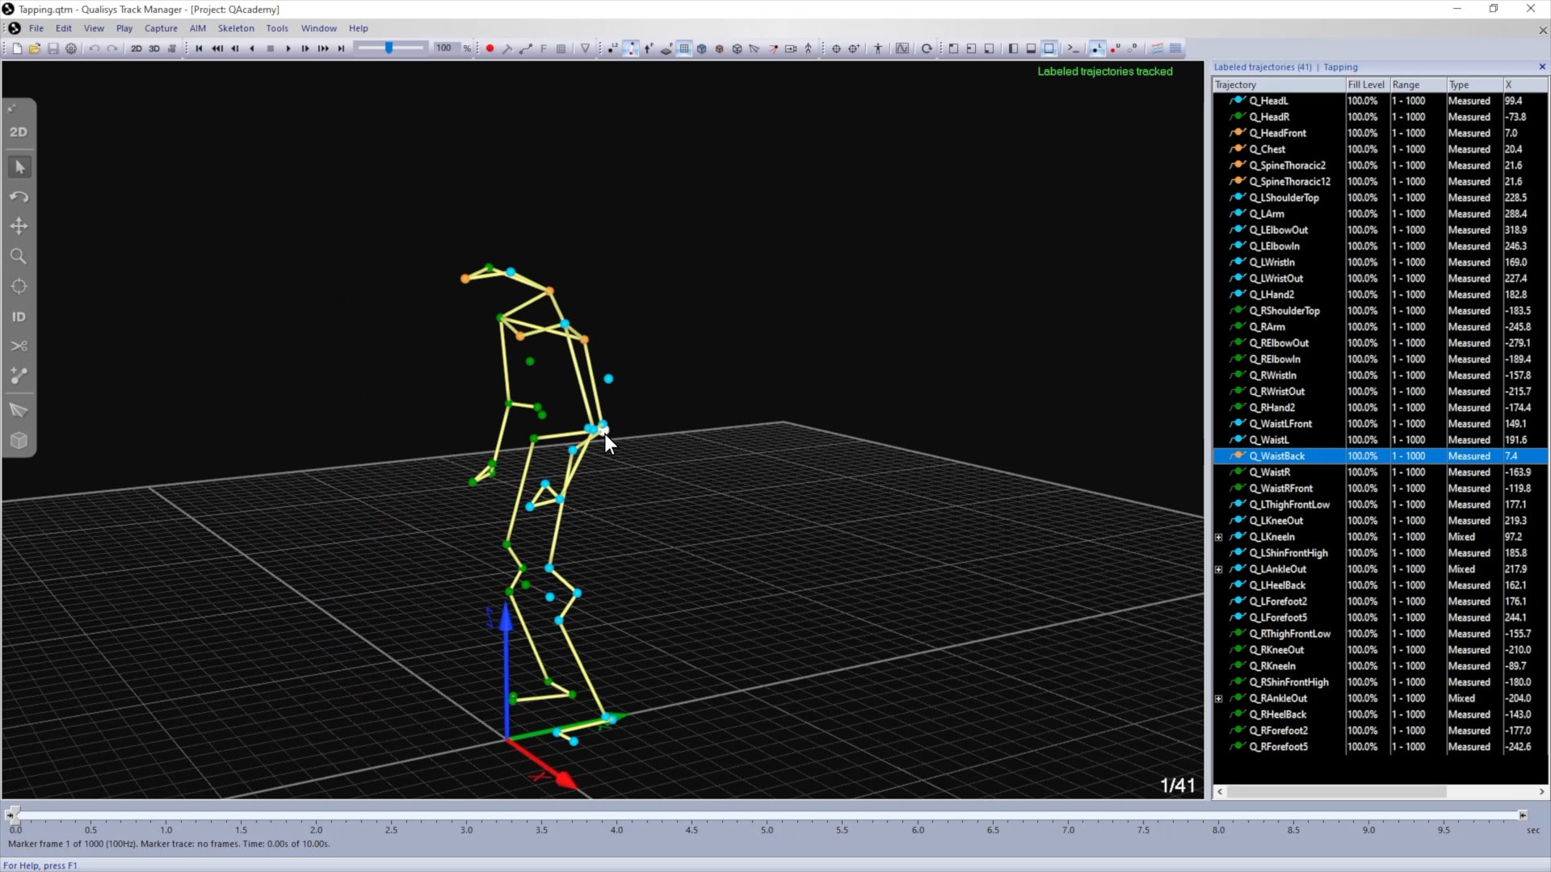Click the trajectory list horizontal scrollbar
The image size is (1551, 872).
[x=1337, y=792]
